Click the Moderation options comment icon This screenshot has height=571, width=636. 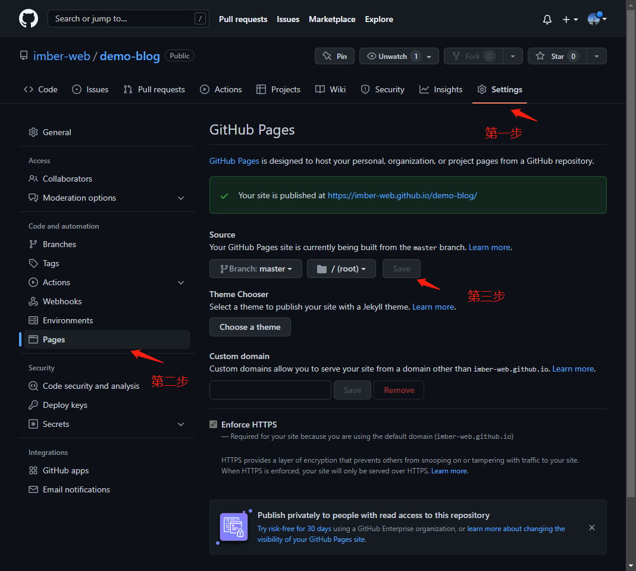[33, 198]
